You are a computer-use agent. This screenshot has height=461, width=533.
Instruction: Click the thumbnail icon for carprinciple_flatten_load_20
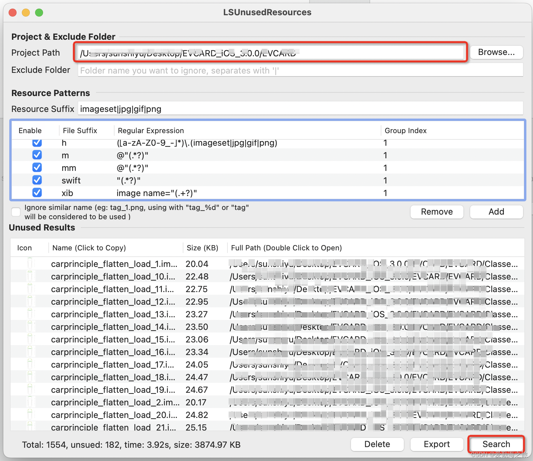click(30, 414)
